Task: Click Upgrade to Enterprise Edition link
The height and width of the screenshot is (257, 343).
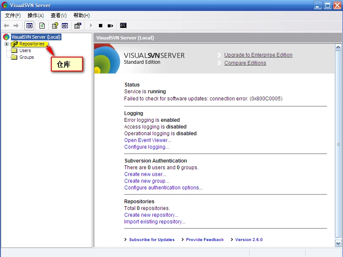Action: (258, 55)
